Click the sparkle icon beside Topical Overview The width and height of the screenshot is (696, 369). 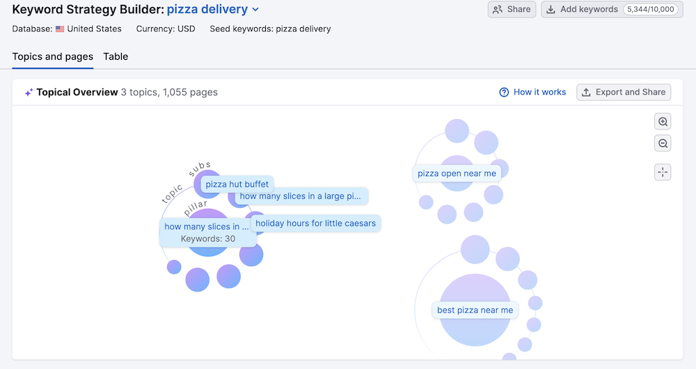29,92
